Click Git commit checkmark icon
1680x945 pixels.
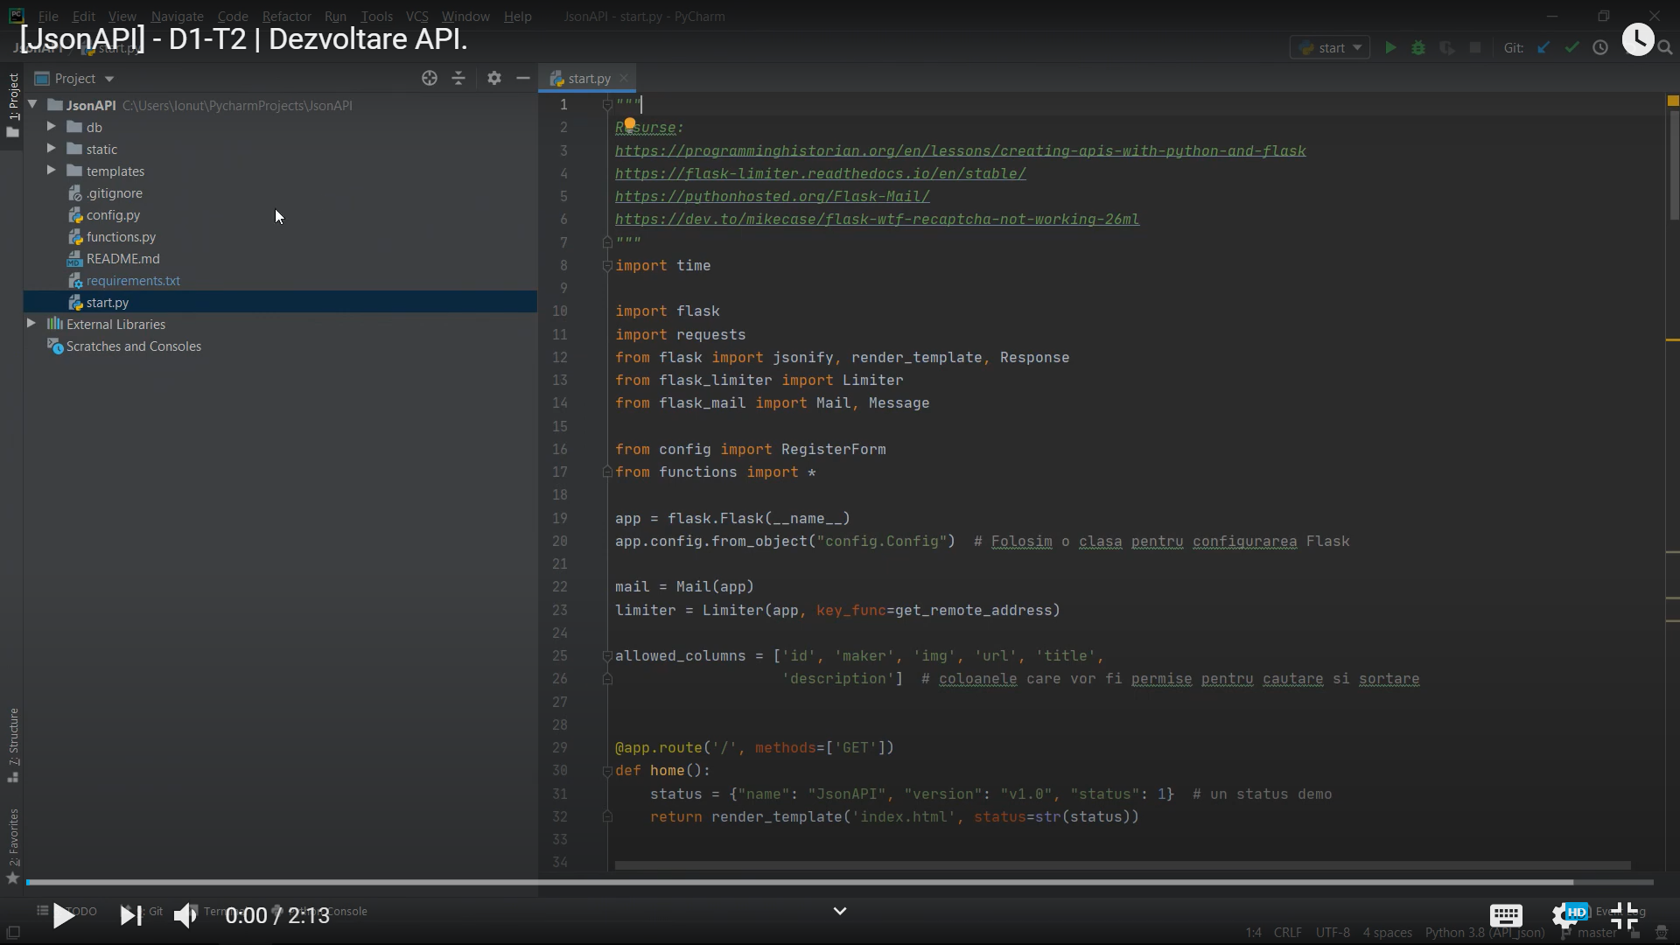coord(1571,48)
